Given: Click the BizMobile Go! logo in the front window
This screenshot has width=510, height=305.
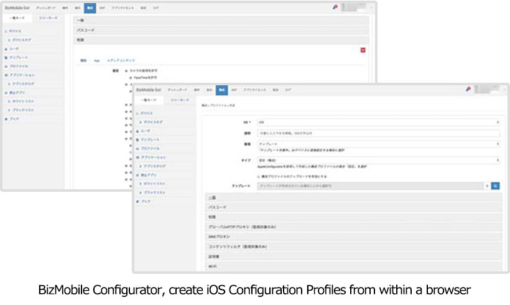Looking at the screenshot, I should 148,90.
